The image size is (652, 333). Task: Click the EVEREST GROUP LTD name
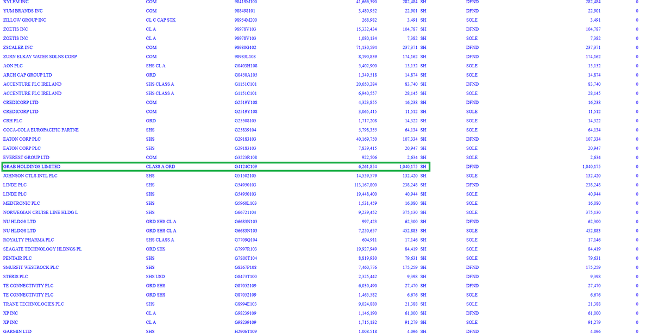[x=26, y=158]
